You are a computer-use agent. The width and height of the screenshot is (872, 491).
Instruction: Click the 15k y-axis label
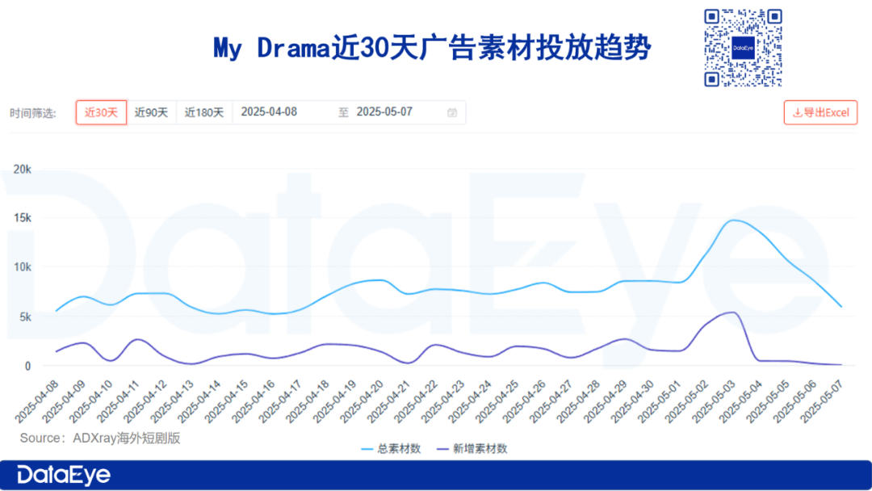pyautogui.click(x=23, y=218)
